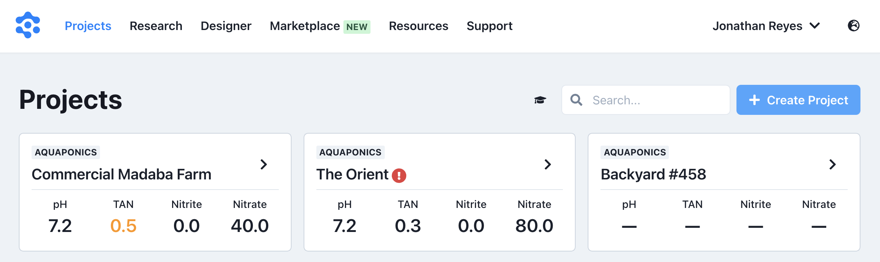
Task: Click the orange TAN 0.5 value
Action: coord(123,226)
